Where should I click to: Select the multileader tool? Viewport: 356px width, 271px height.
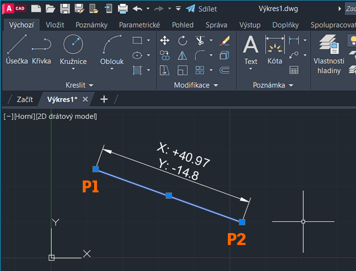pos(294,55)
